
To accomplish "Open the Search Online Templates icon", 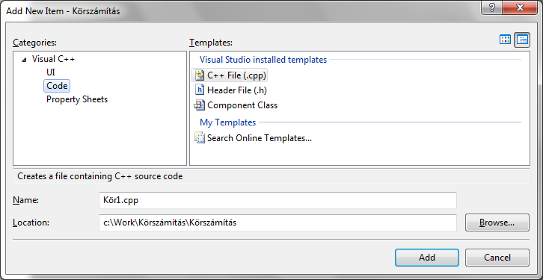I will coord(200,138).
